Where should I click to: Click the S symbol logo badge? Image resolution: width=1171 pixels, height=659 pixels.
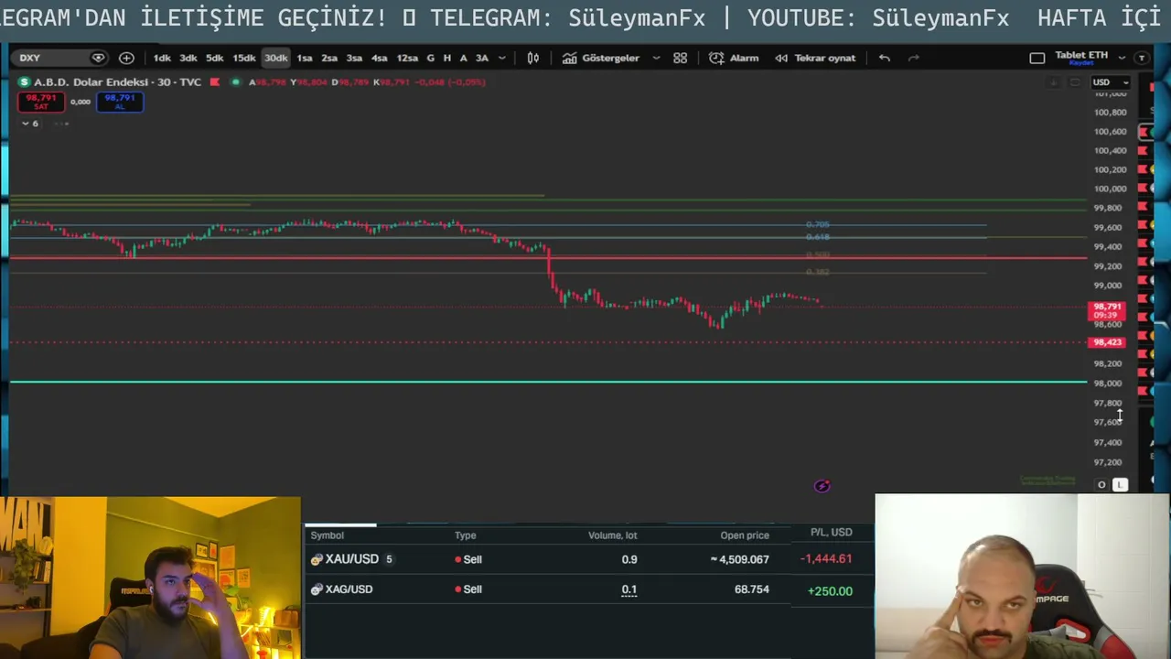click(x=24, y=82)
